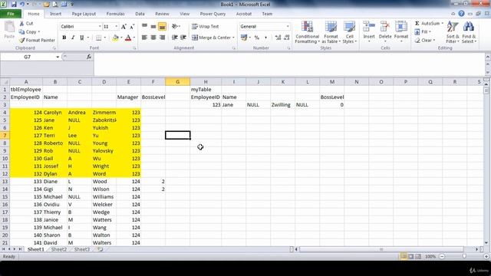
Task: Open Excel Help question mark icon
Action: click(x=461, y=14)
